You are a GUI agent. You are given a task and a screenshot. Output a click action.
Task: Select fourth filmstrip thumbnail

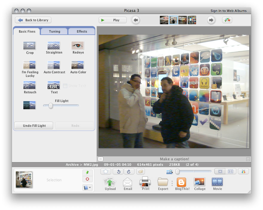coord(192,20)
